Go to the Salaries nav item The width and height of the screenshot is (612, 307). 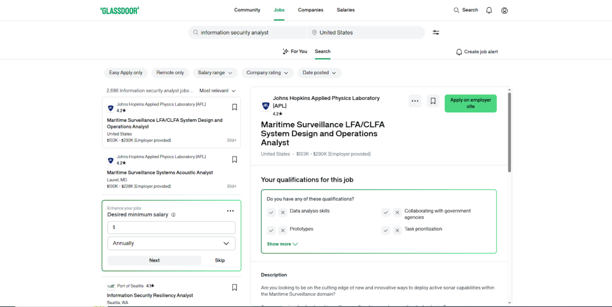click(x=346, y=10)
